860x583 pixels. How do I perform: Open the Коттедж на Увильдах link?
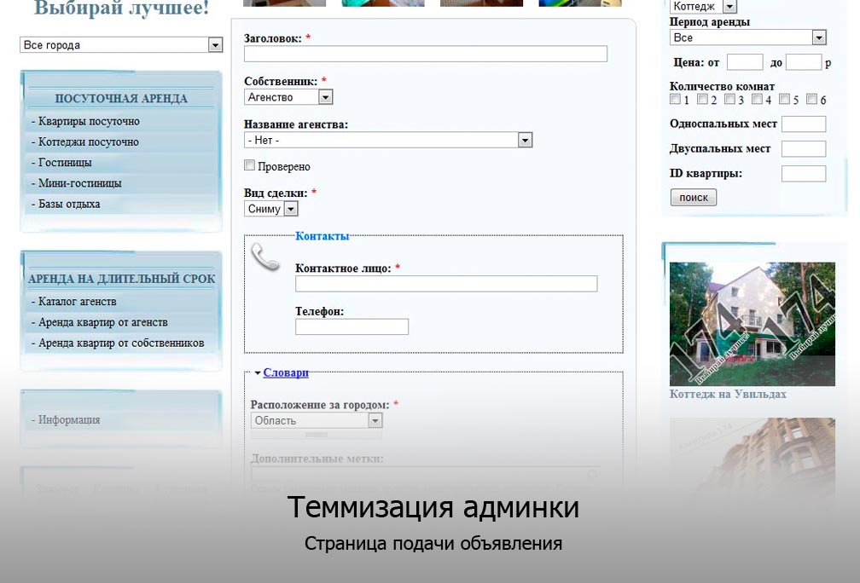pyautogui.click(x=728, y=394)
